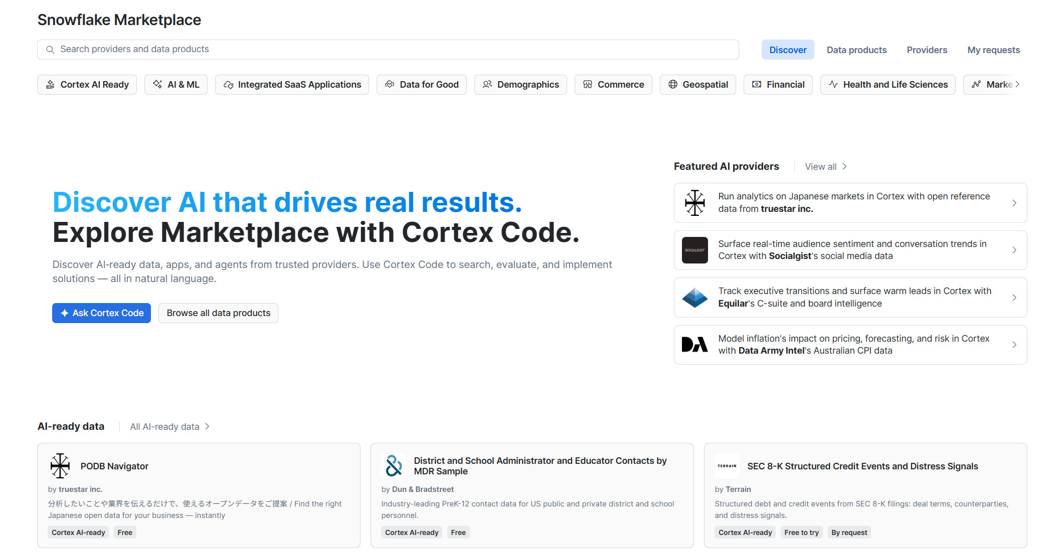The height and width of the screenshot is (552, 1049).
Task: Select the Health and Life Sciences category
Action: 888,85
